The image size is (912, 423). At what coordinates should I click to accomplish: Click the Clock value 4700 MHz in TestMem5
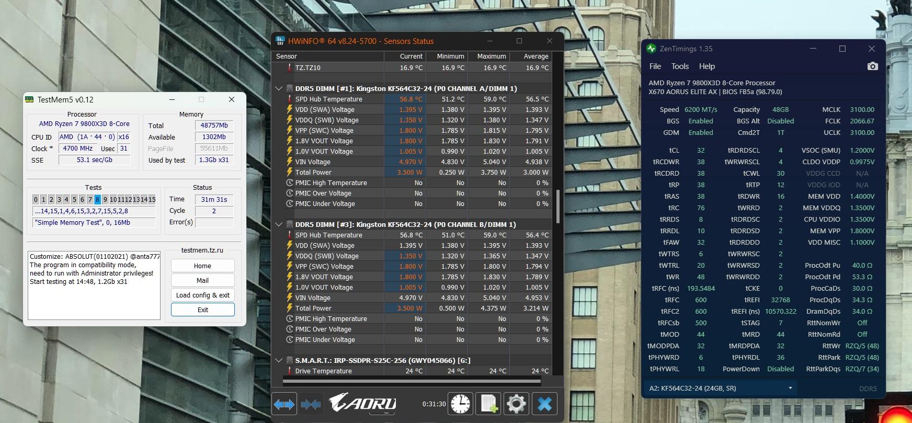coord(78,148)
